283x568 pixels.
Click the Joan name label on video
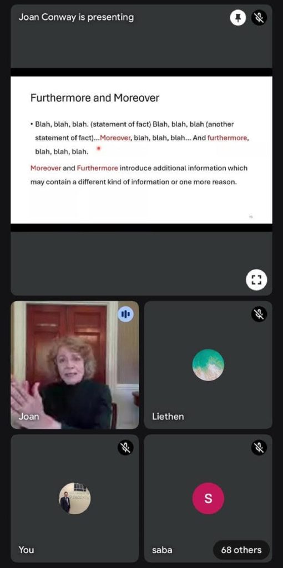point(29,416)
